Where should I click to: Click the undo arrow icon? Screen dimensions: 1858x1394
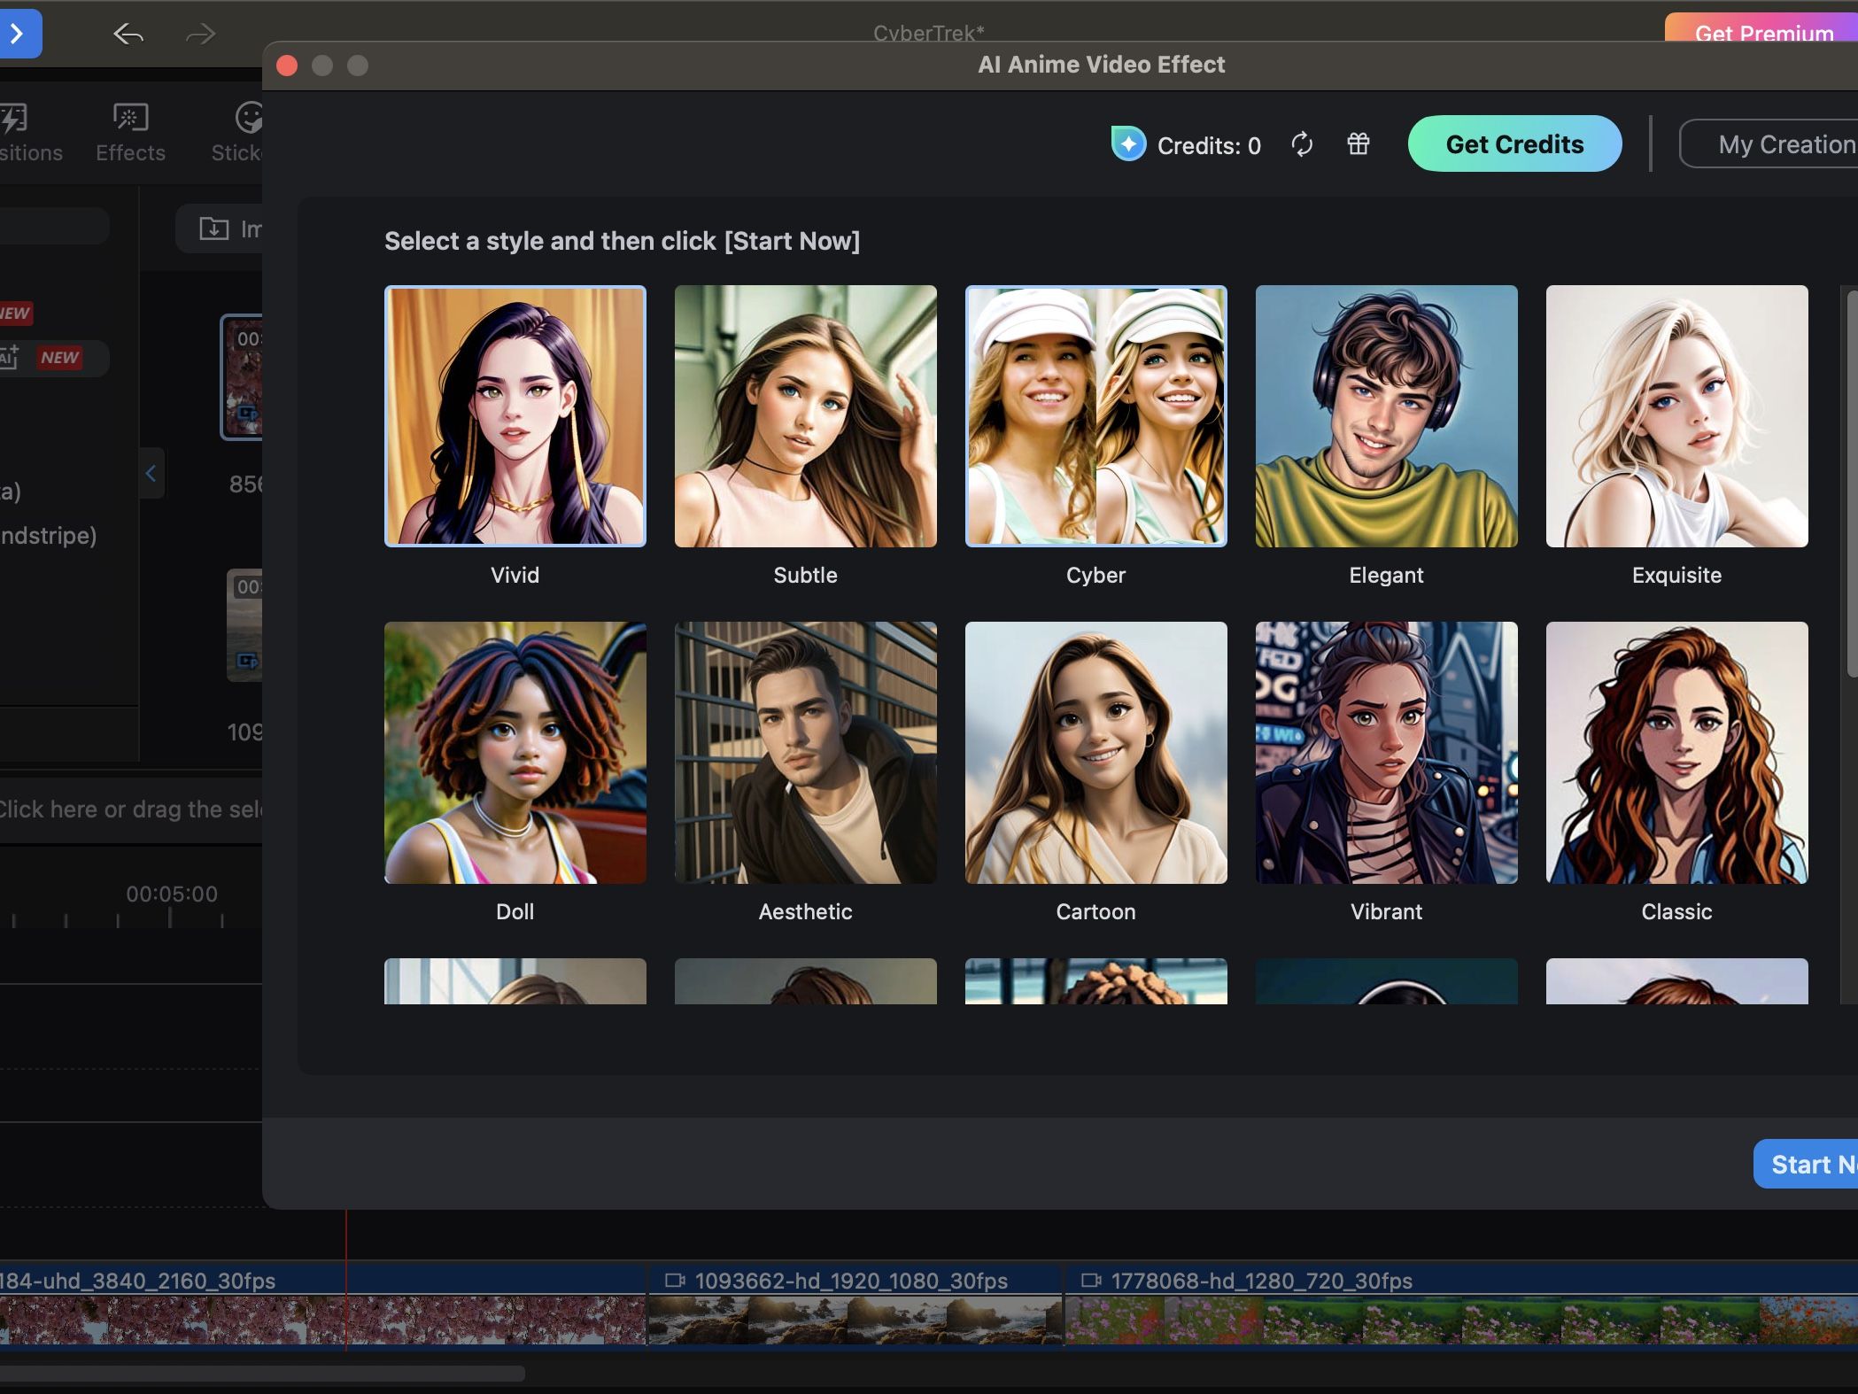click(129, 35)
